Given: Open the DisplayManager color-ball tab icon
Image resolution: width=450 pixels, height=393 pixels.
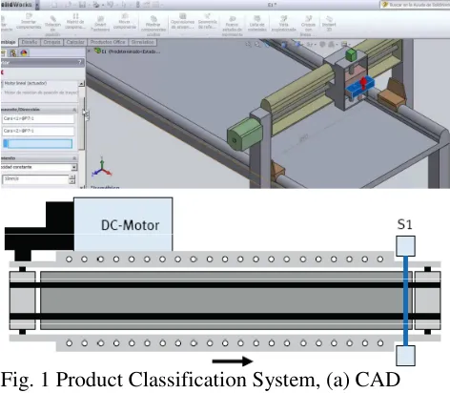Looking at the screenshot, I should 24,53.
